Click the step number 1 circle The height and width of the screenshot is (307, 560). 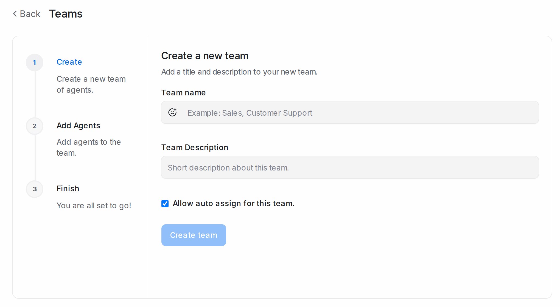click(35, 62)
